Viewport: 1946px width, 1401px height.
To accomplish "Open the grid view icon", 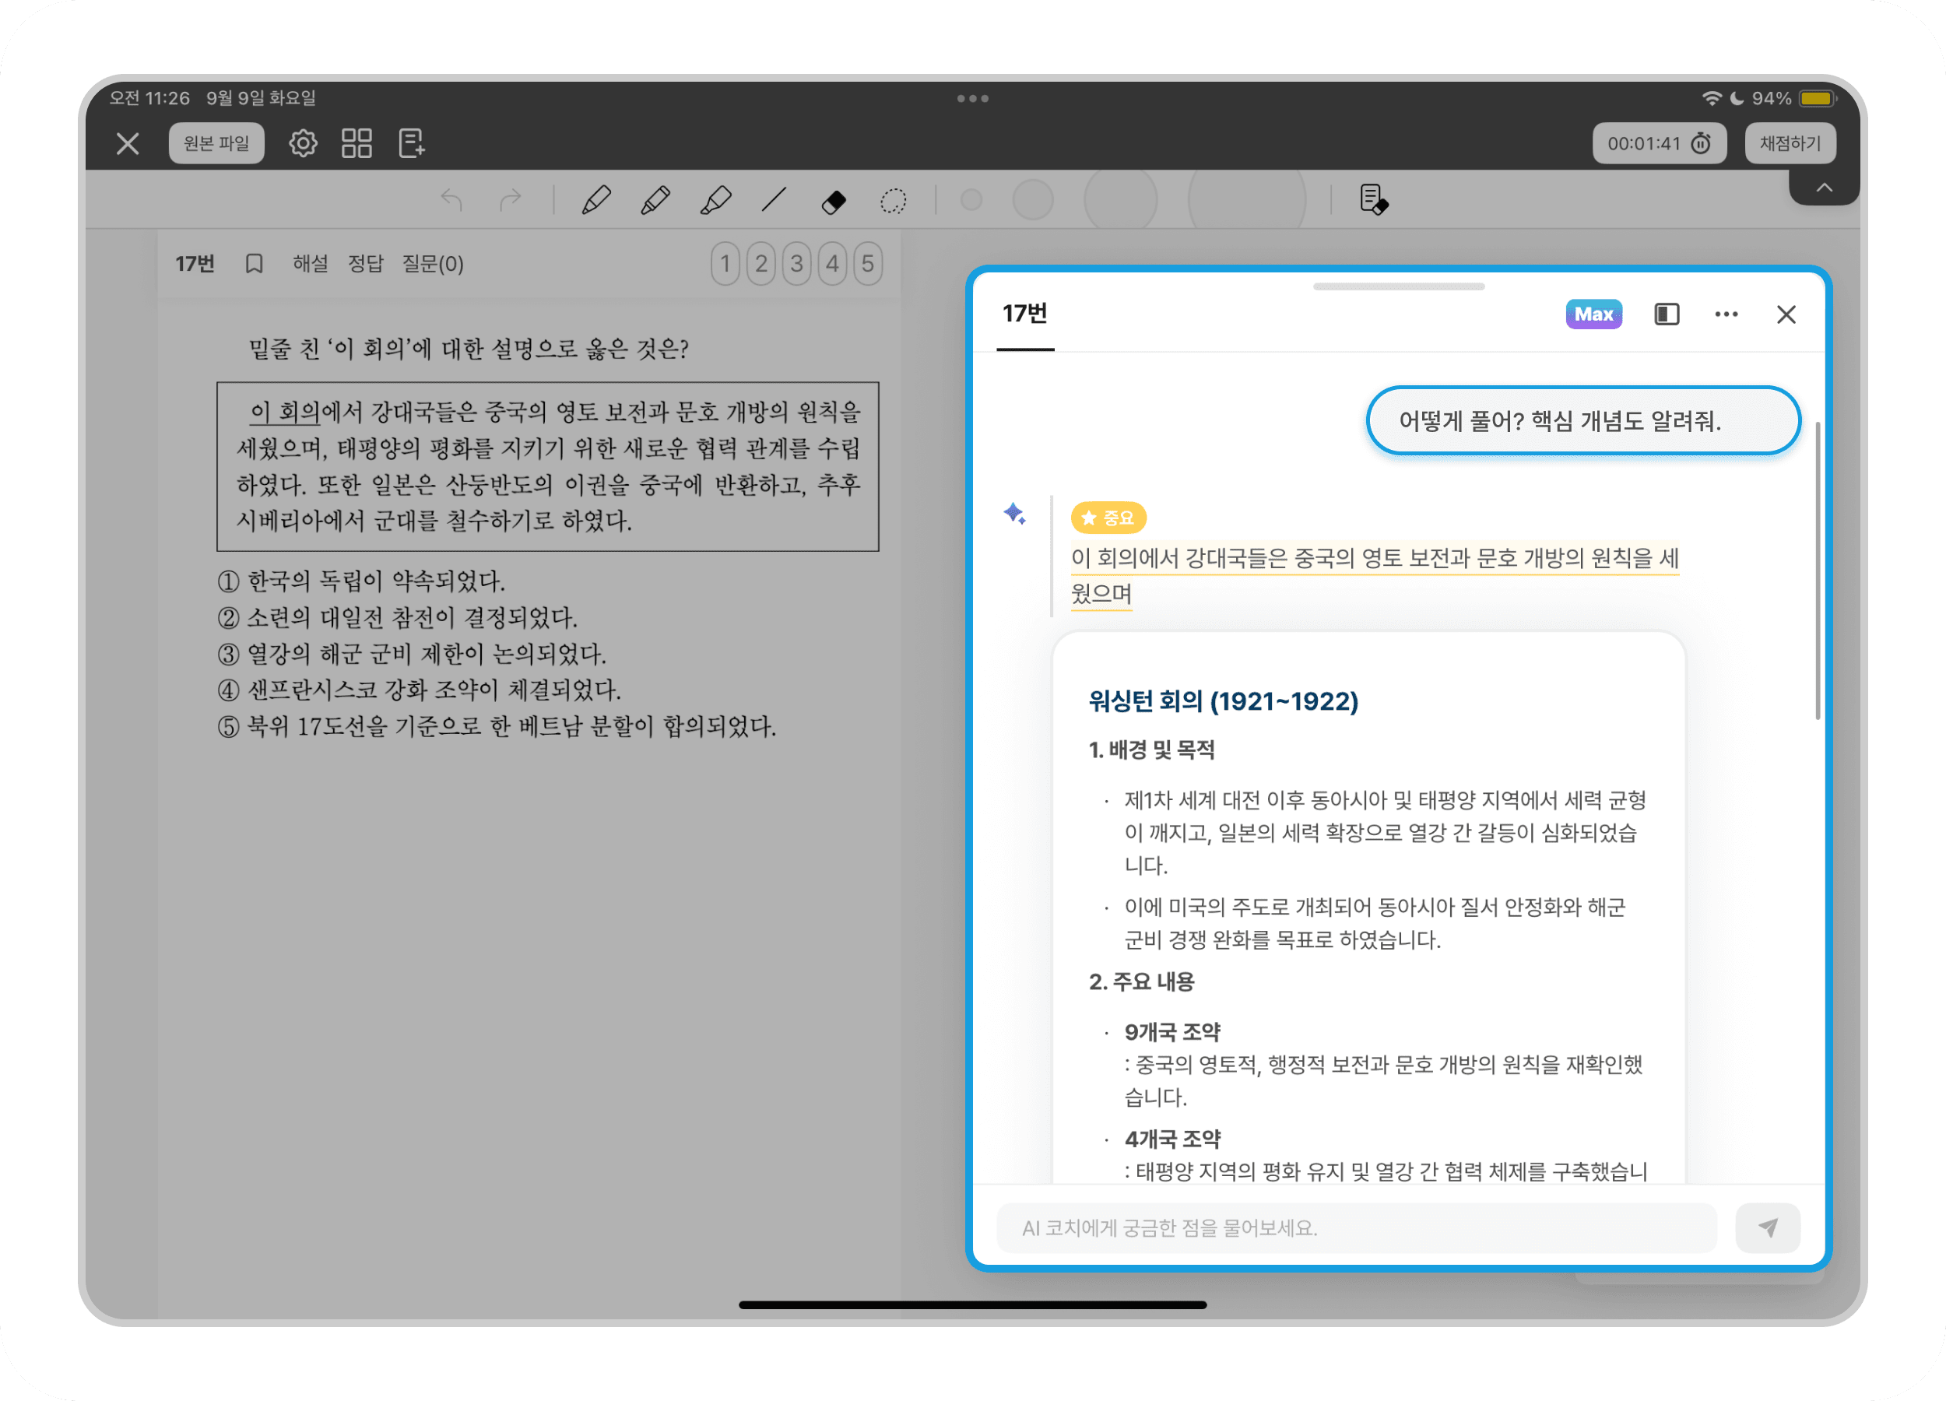I will point(357,143).
